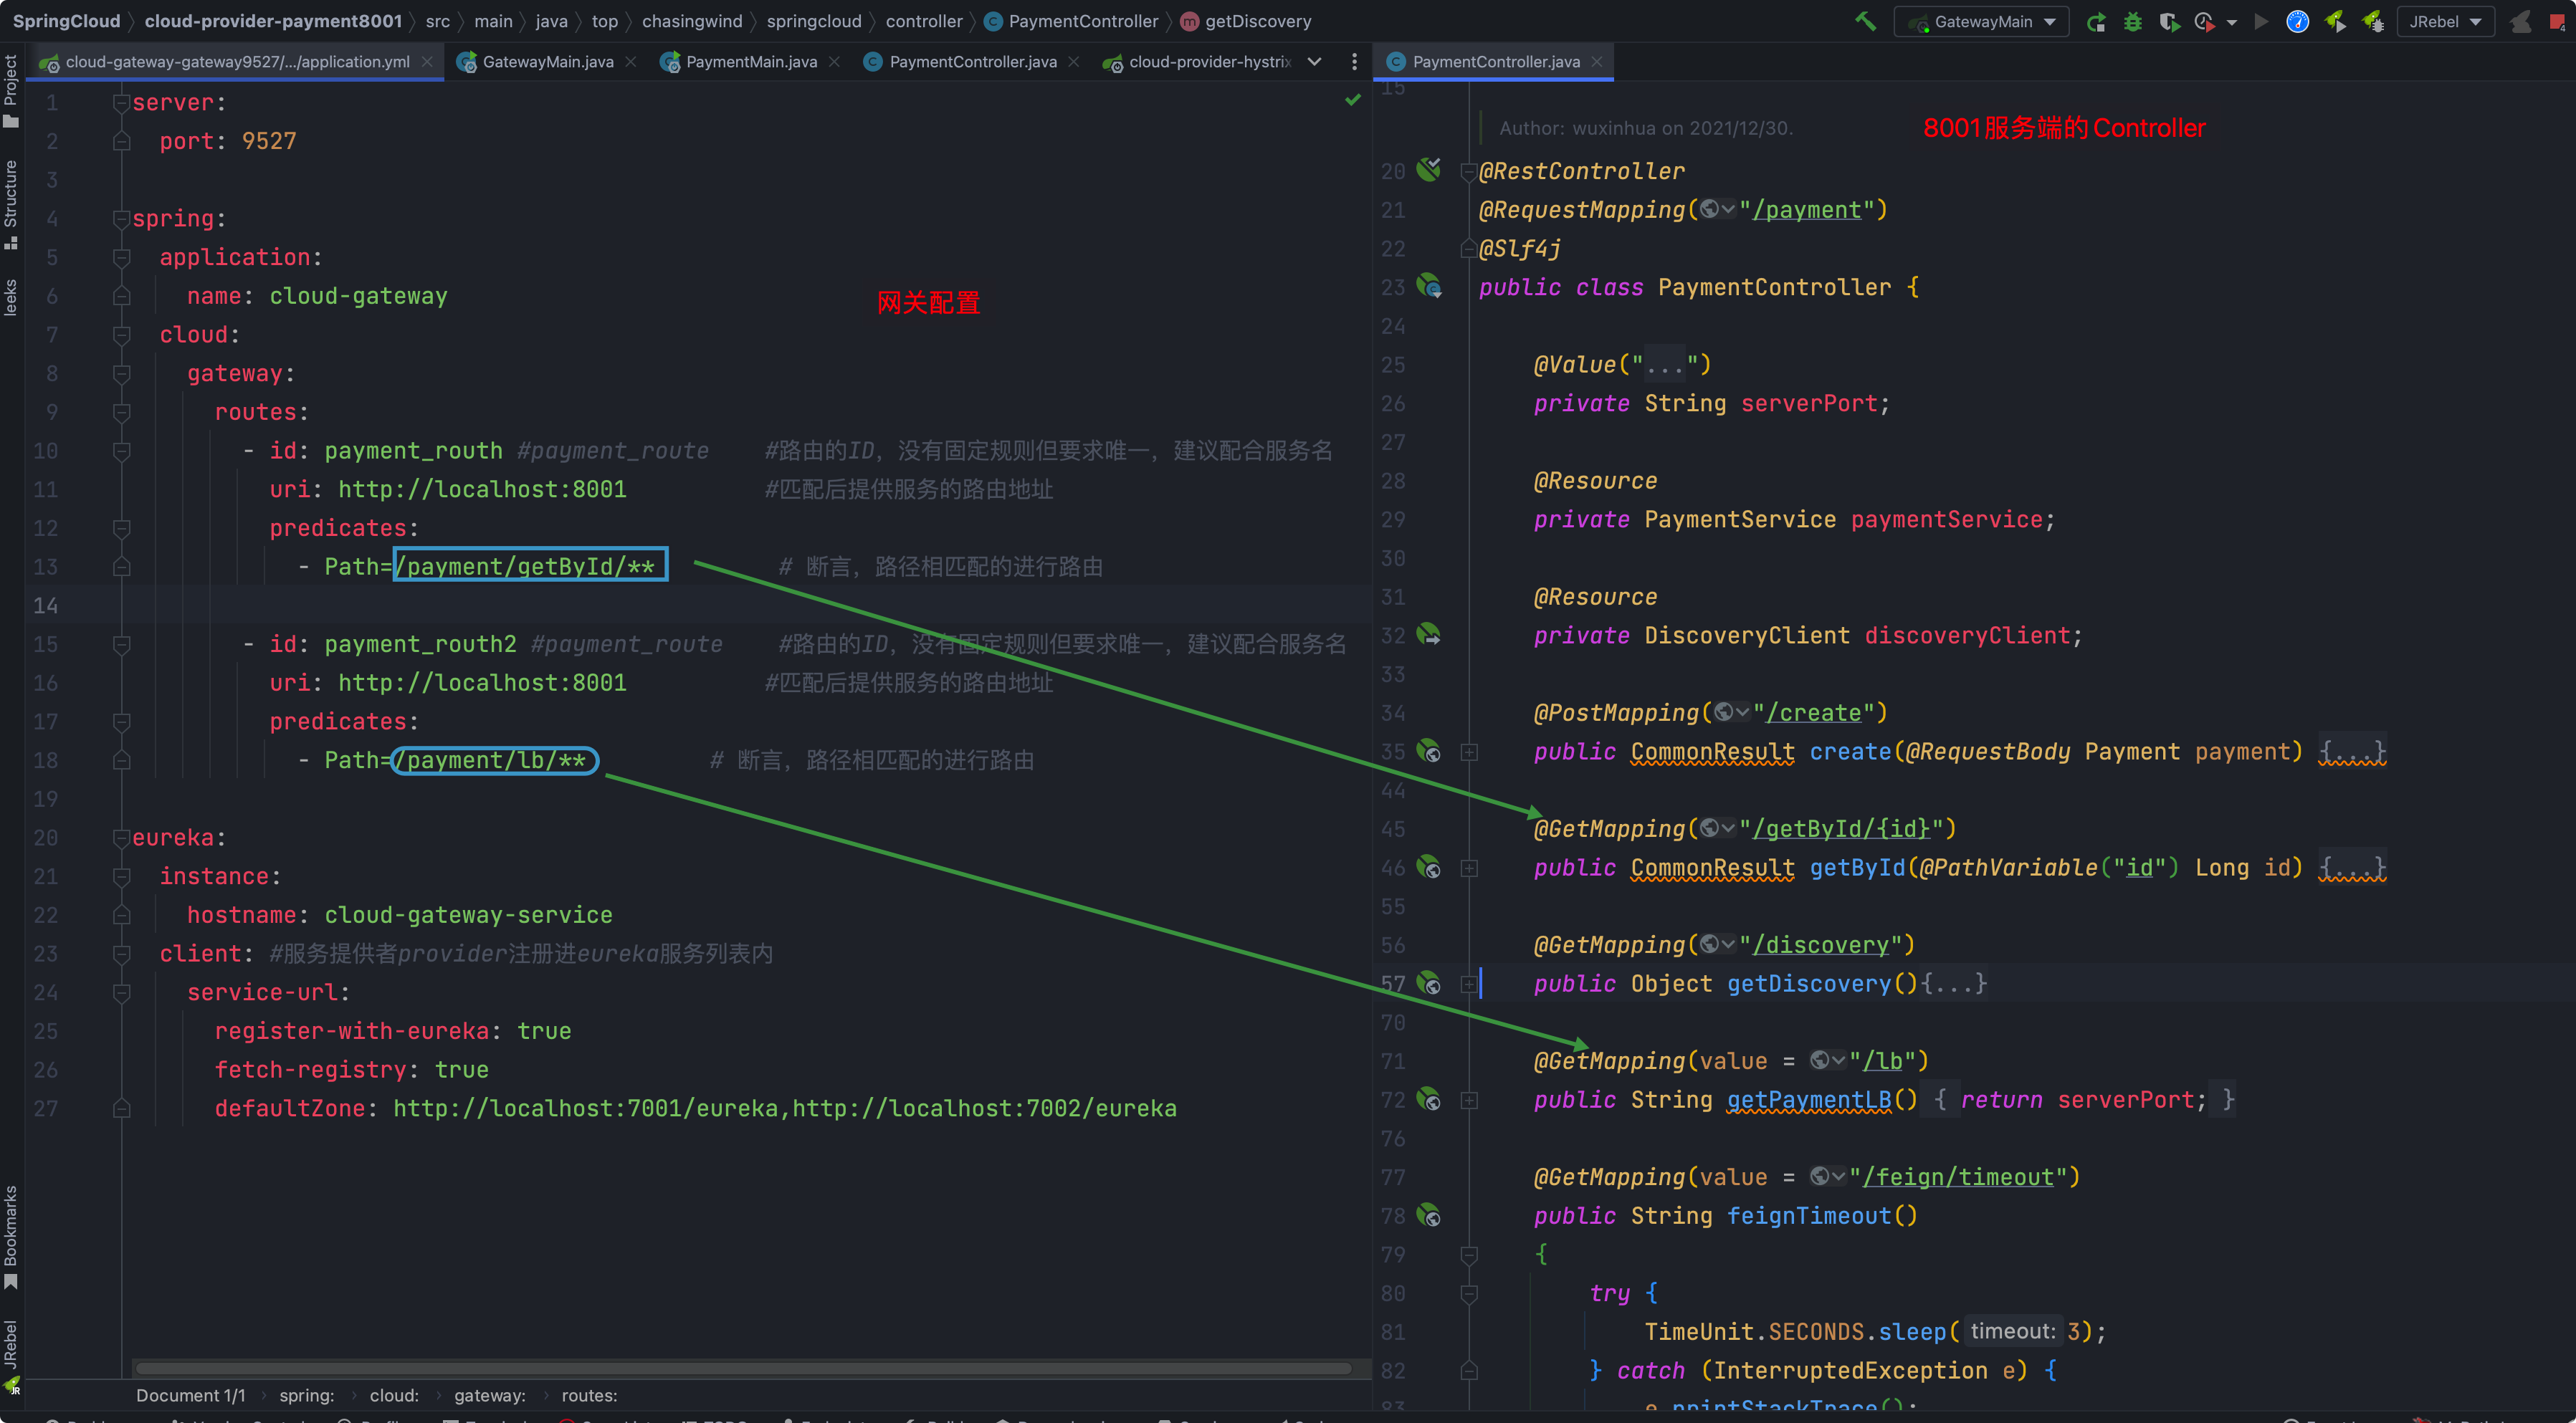
Task: Click the Run with JRebel rocket icon
Action: [2335, 21]
